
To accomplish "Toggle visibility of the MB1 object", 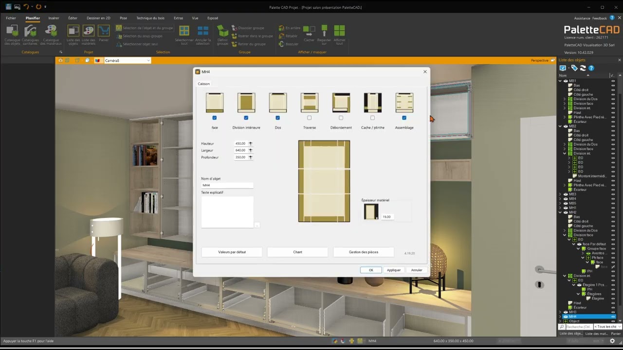I will pyautogui.click(x=613, y=81).
